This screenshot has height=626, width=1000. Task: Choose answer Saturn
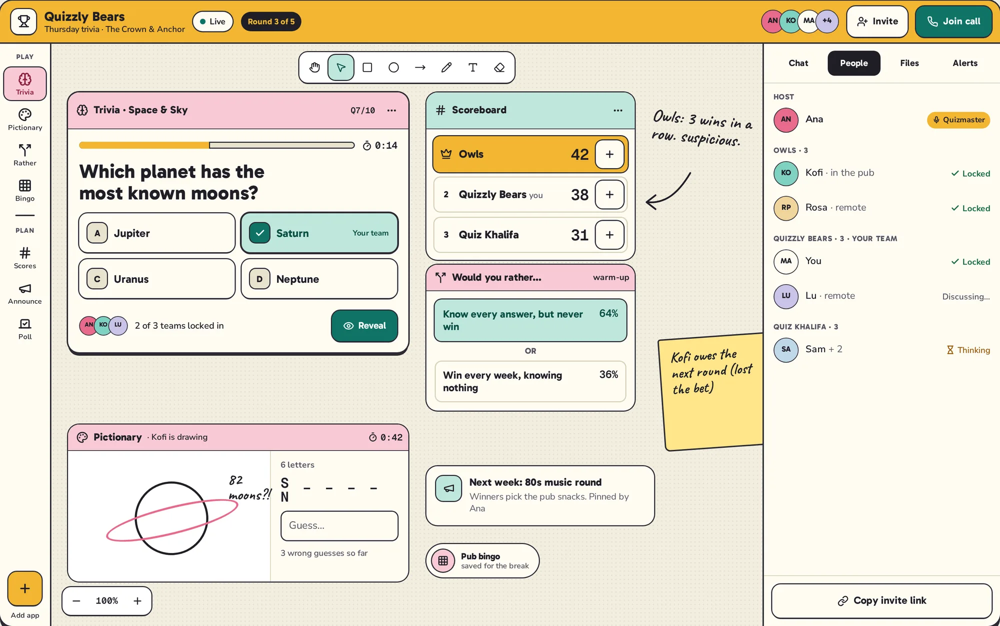tap(319, 233)
